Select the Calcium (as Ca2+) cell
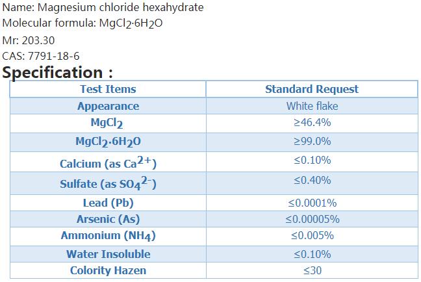Screen dimensions: 421x282 coord(108,162)
